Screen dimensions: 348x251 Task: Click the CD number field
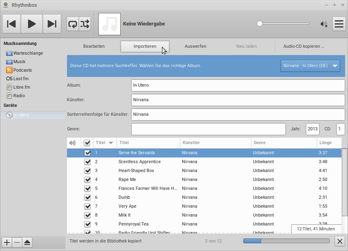click(x=340, y=129)
